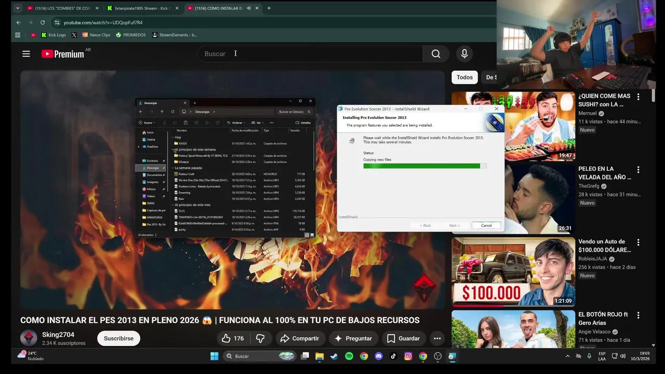The image size is (665, 374).
Task: Open a new browser tab
Action: click(x=269, y=8)
